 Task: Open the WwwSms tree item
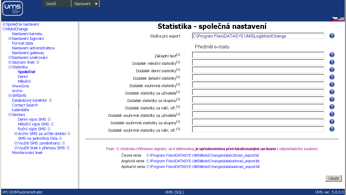click(x=21, y=86)
